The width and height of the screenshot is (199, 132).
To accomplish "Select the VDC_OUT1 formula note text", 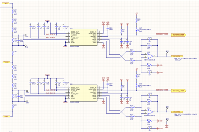I will [186, 59].
